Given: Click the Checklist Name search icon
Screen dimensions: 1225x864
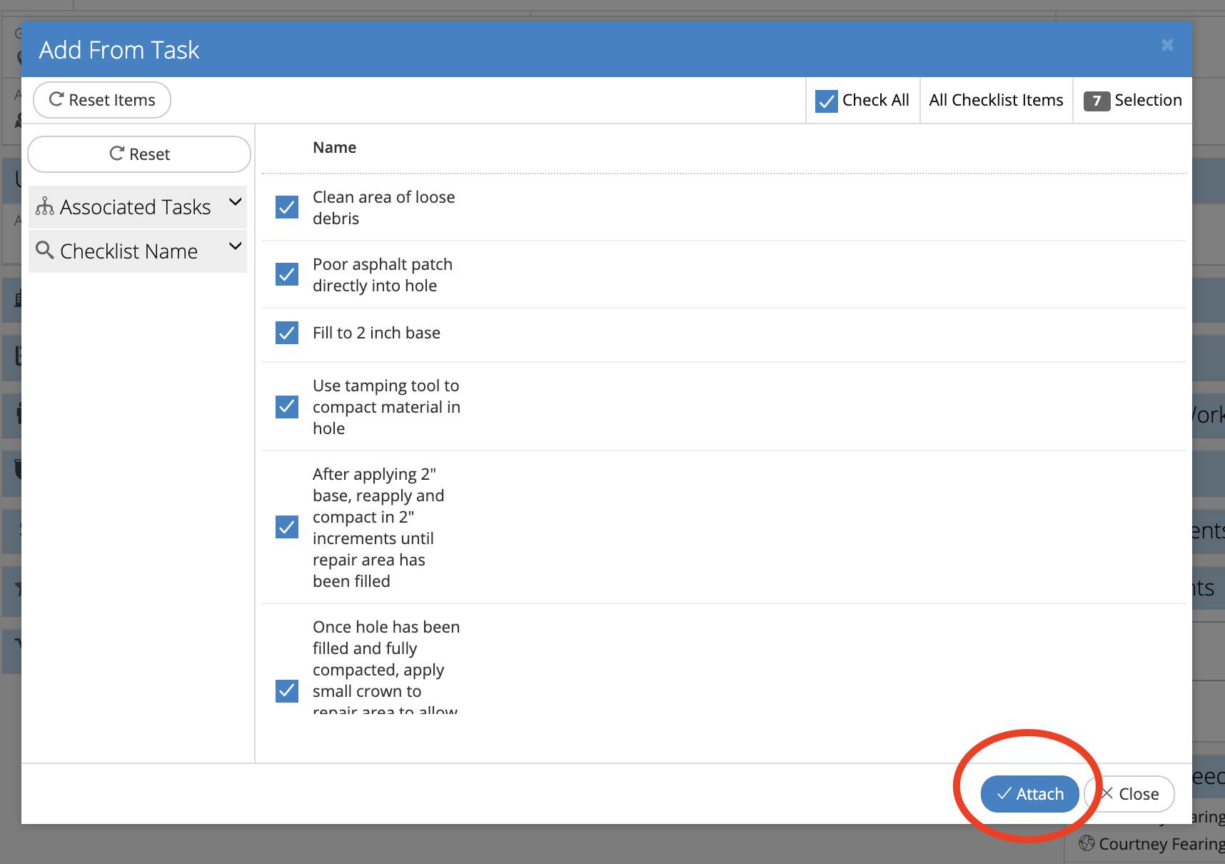Looking at the screenshot, I should [45, 250].
